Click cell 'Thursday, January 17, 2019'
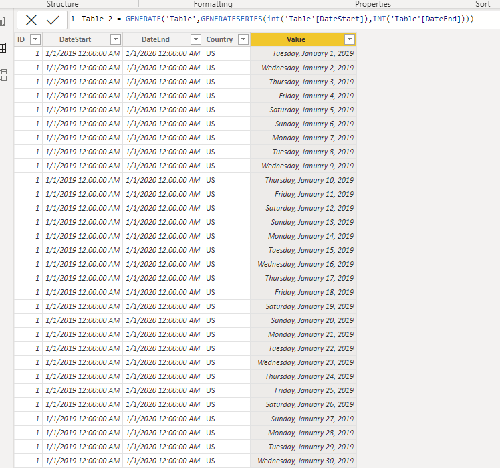 [303, 278]
